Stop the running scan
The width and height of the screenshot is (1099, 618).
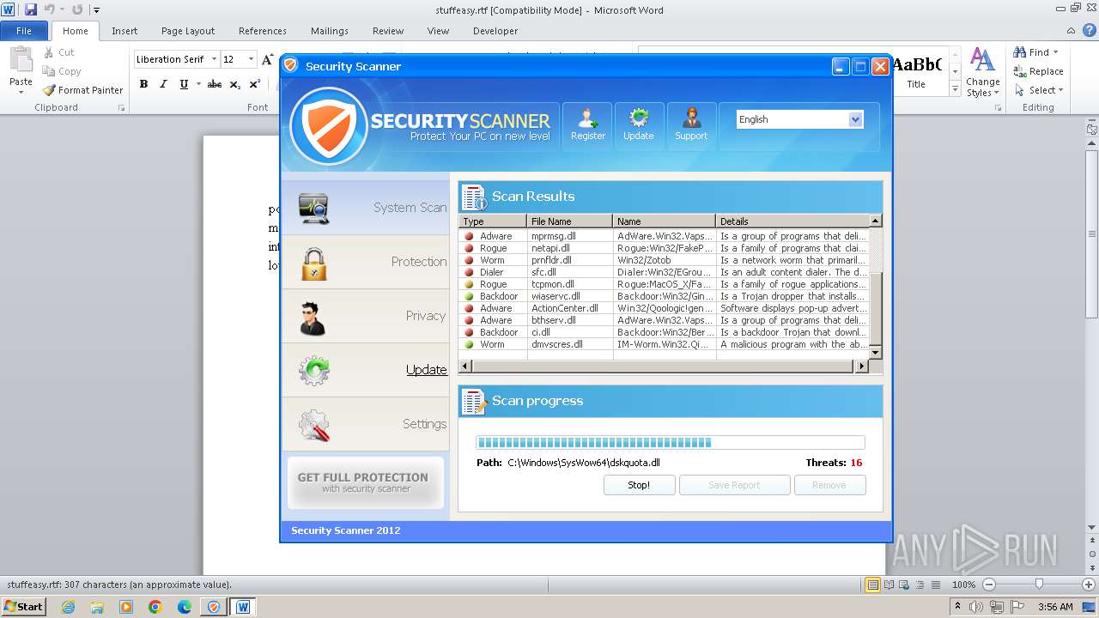[639, 485]
